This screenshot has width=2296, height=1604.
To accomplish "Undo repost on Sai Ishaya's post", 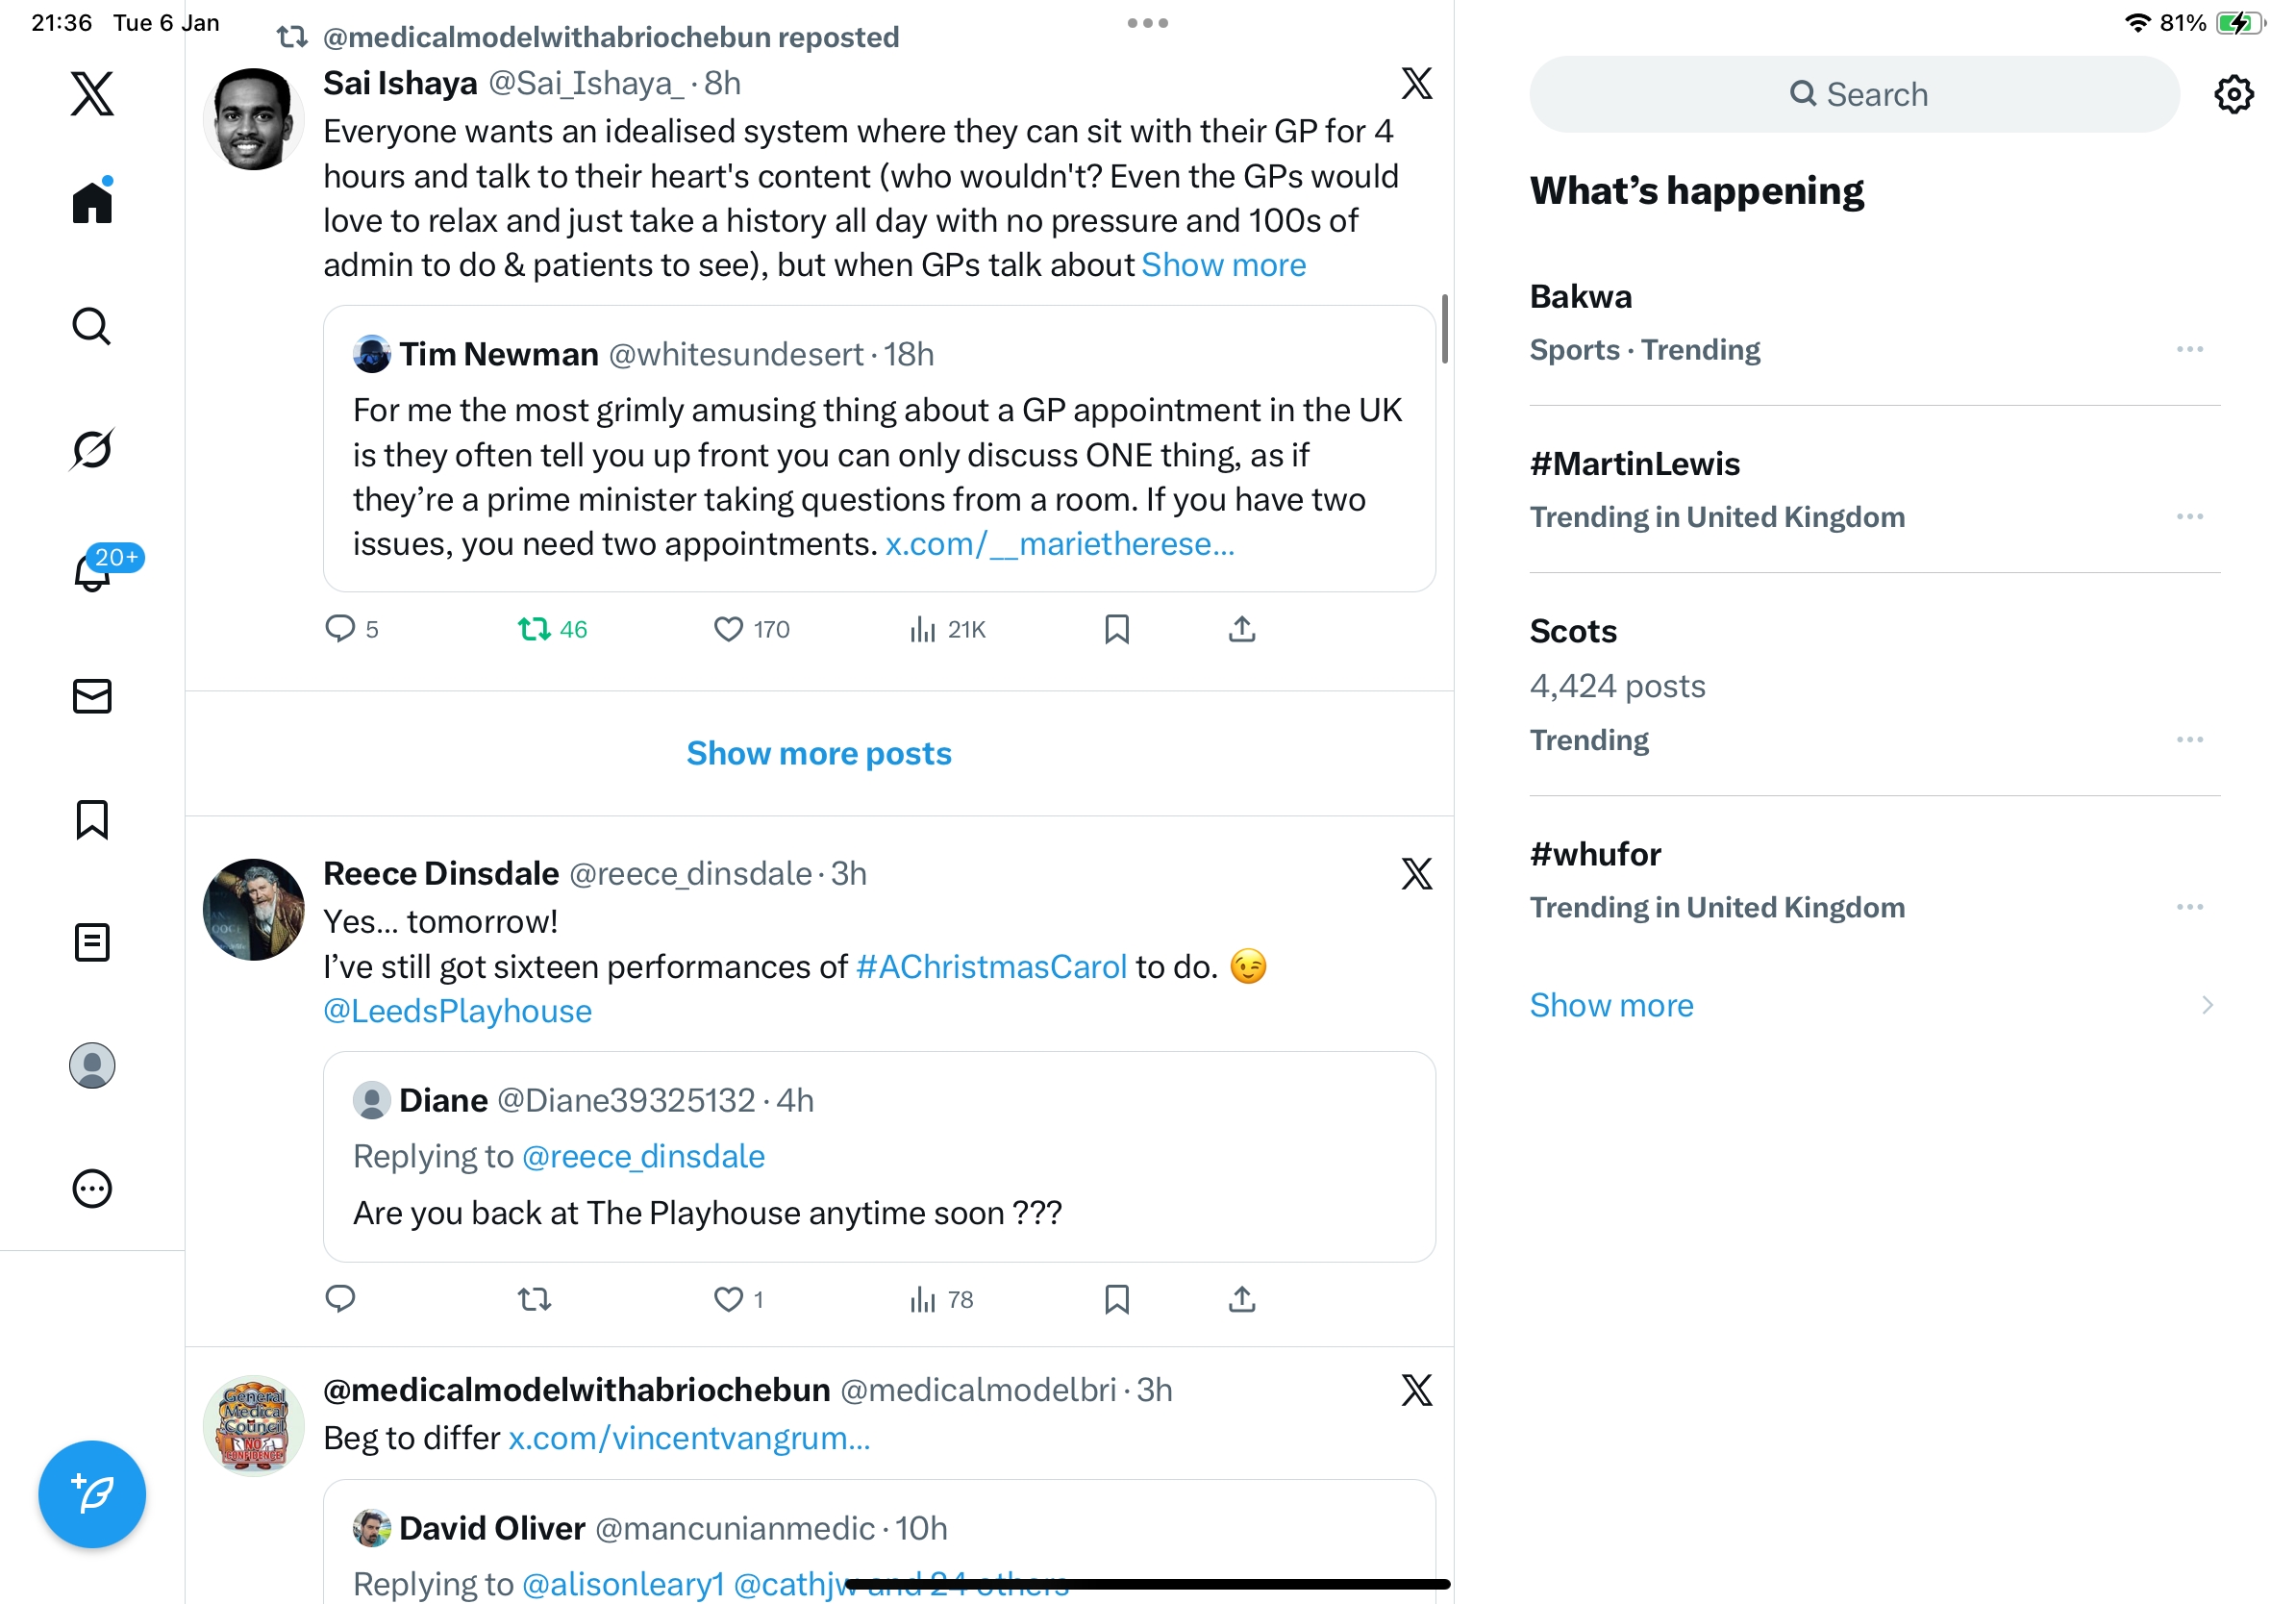I will click(534, 629).
